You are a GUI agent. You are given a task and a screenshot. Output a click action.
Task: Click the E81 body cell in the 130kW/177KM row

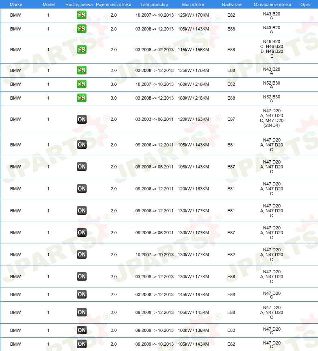[231, 211]
